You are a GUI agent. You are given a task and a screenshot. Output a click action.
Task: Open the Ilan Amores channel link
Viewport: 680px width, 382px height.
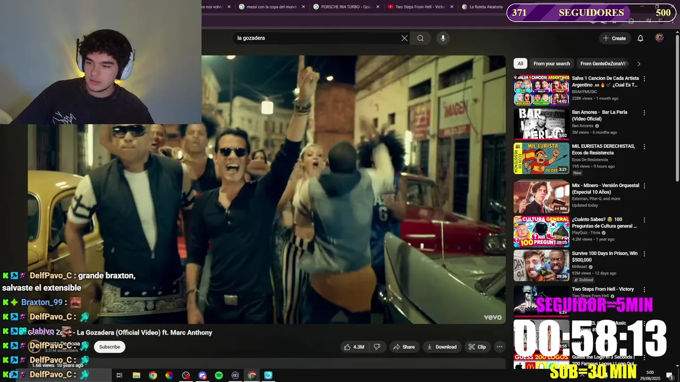(x=582, y=126)
